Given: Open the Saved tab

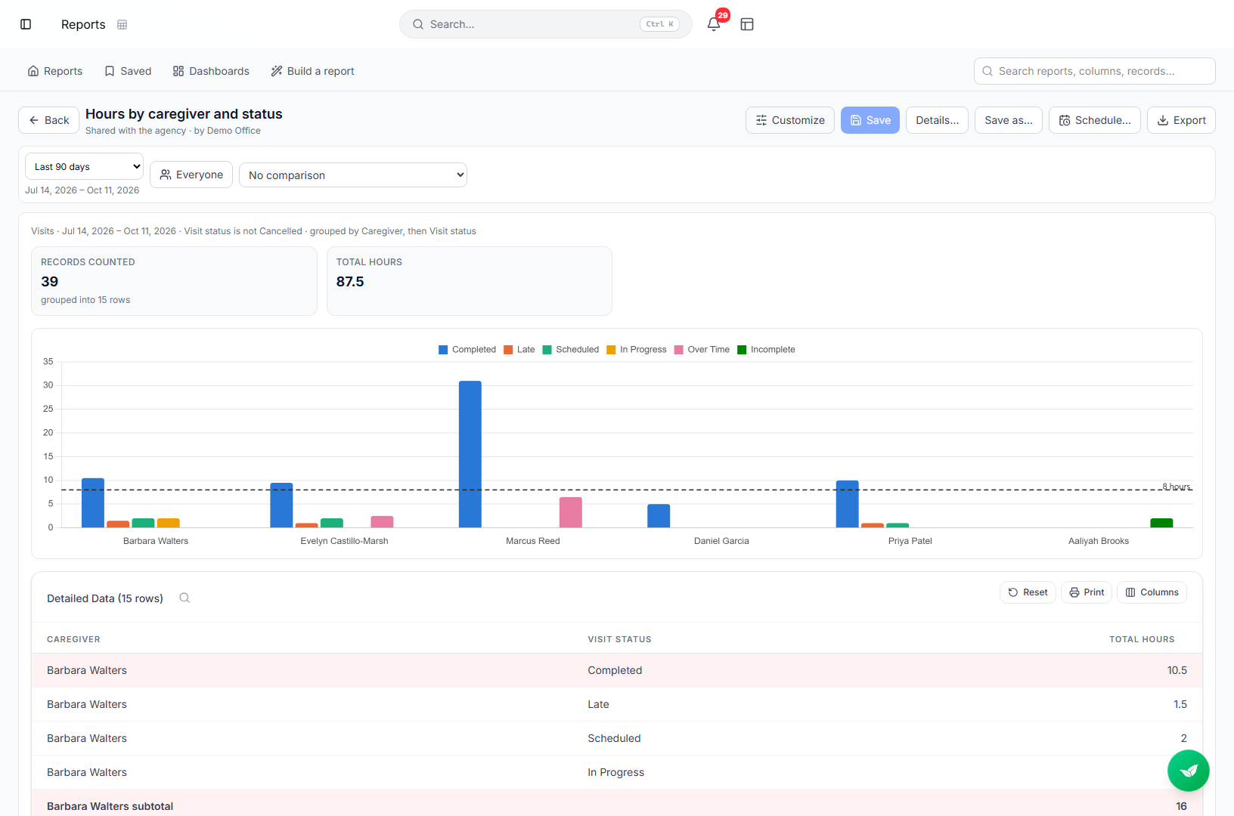Looking at the screenshot, I should (128, 71).
